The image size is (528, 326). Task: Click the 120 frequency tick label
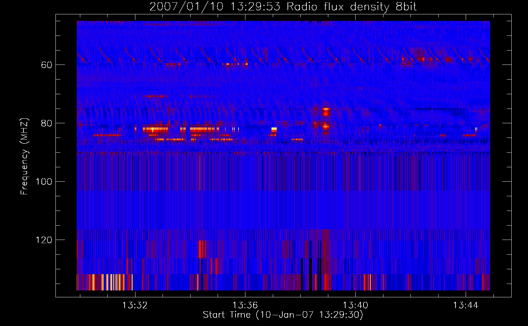pos(44,240)
